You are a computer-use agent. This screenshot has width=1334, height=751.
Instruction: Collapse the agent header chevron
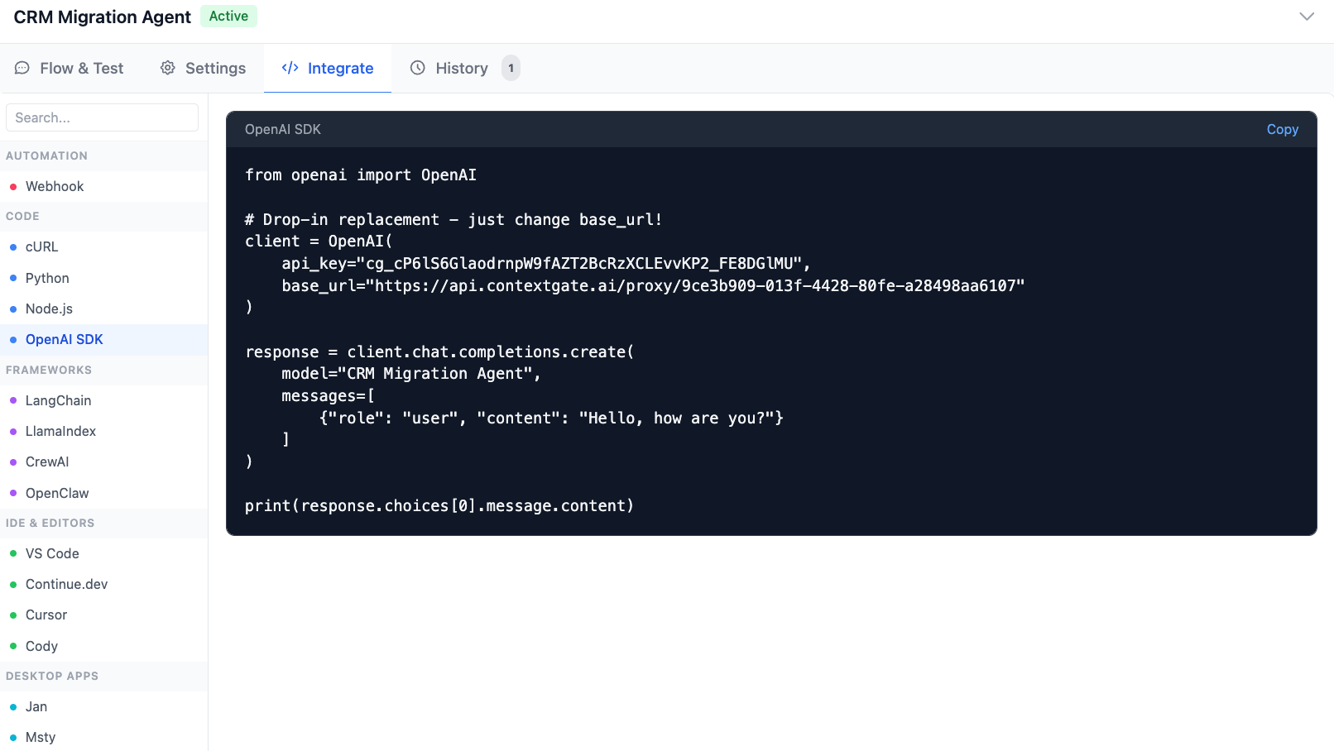pyautogui.click(x=1307, y=17)
